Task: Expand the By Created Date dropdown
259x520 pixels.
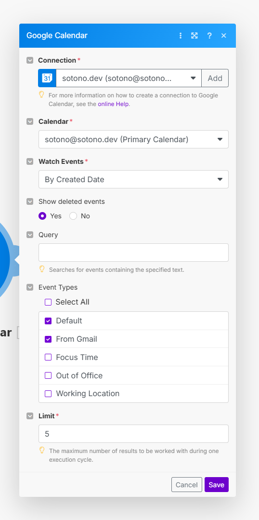Action: (133, 179)
